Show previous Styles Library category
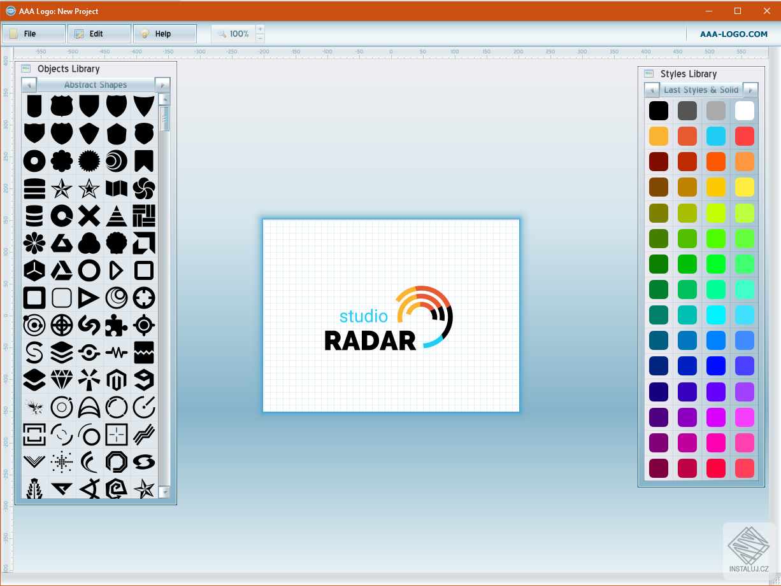 point(652,90)
